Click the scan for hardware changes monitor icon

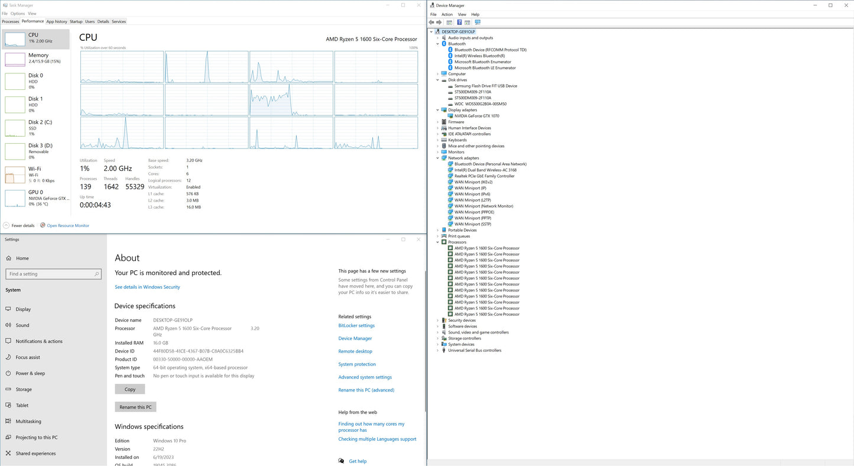pyautogui.click(x=478, y=22)
